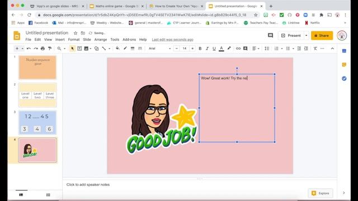
Task: Open the comment history icon
Action: pyautogui.click(x=270, y=35)
